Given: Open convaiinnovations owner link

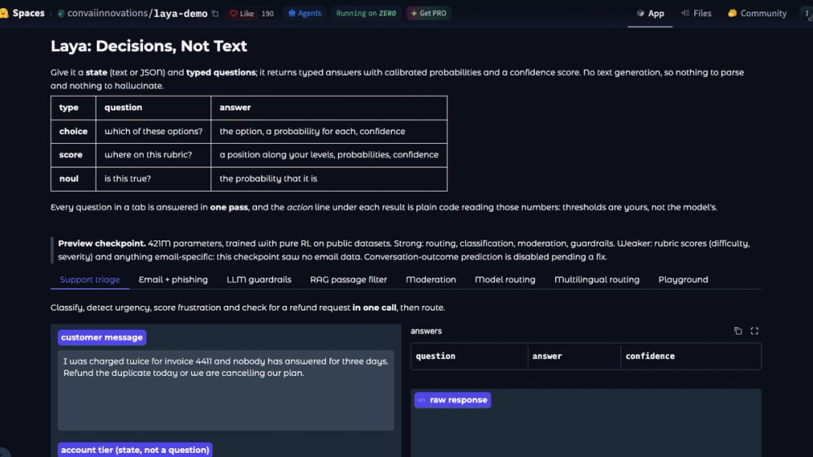Looking at the screenshot, I should pyautogui.click(x=107, y=14).
